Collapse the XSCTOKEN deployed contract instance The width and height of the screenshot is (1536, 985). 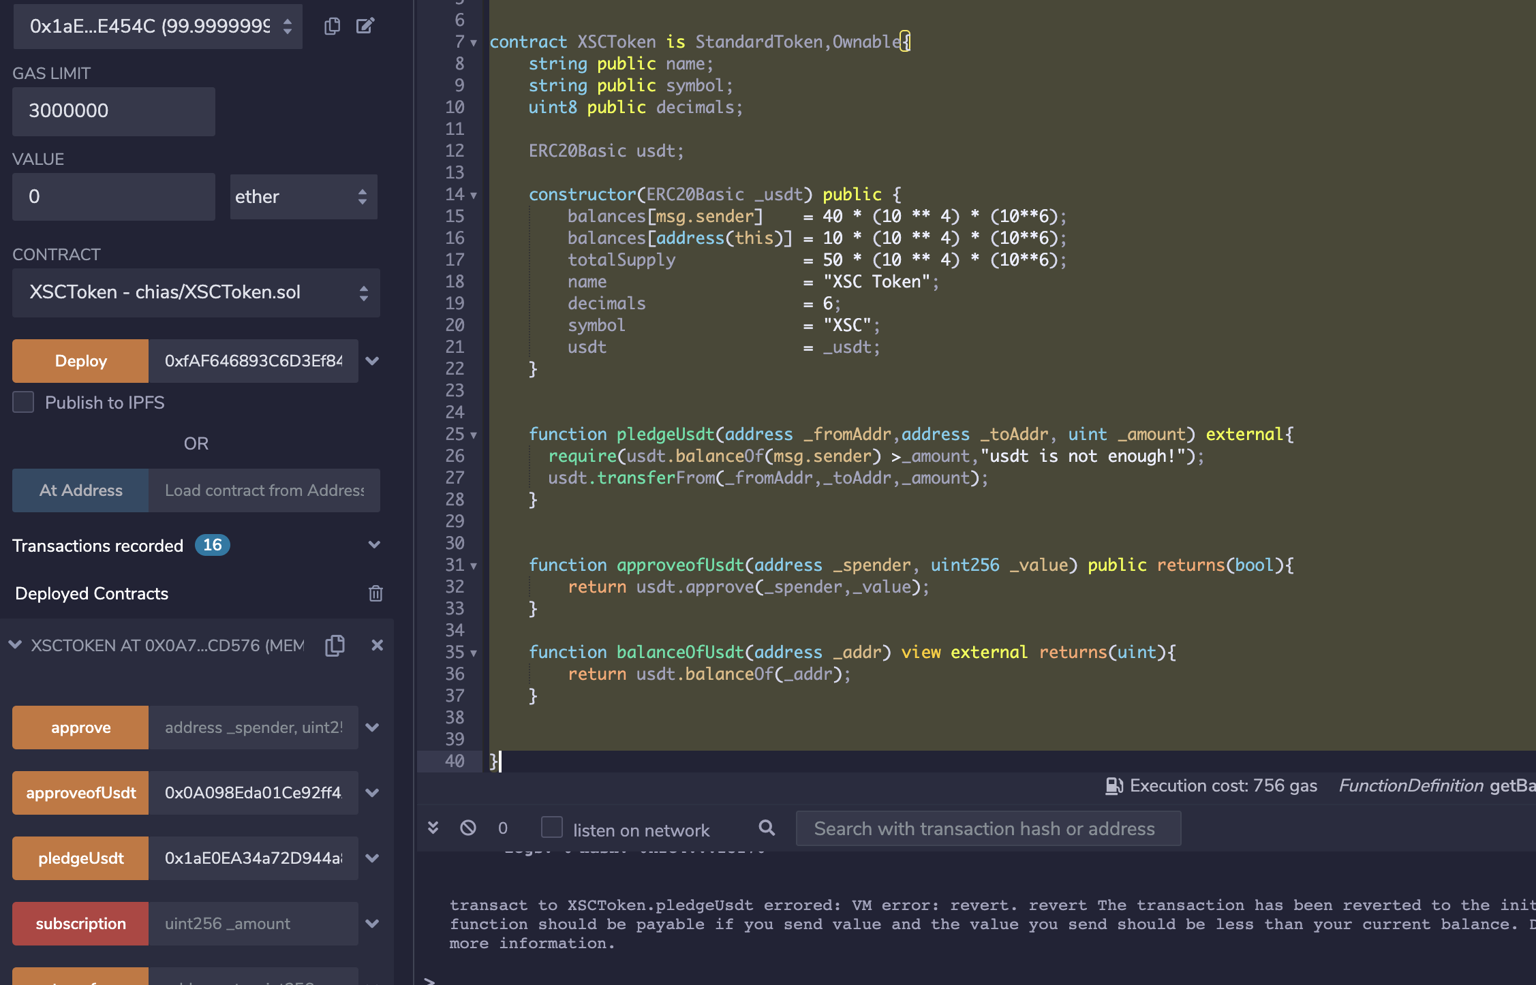pyautogui.click(x=15, y=644)
